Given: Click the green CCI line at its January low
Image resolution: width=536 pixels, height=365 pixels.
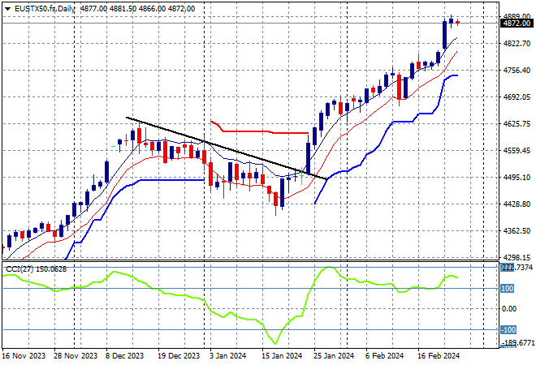Looking at the screenshot, I should tap(275, 343).
